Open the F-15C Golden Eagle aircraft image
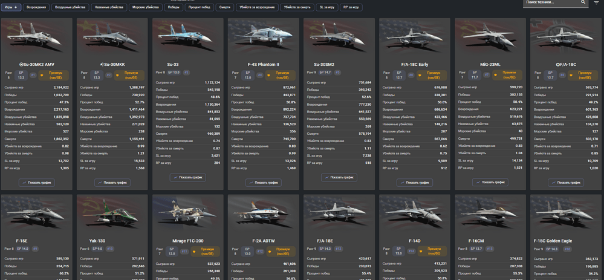The height and width of the screenshot is (280, 604). (566, 214)
